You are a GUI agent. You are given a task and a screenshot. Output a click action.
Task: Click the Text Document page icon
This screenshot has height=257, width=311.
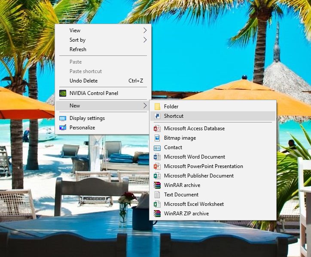[157, 195]
